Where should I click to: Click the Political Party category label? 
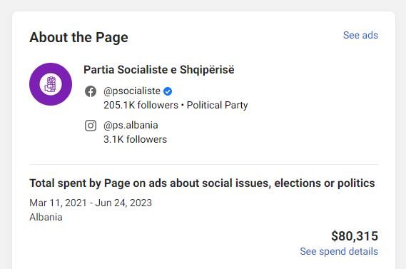(x=217, y=105)
